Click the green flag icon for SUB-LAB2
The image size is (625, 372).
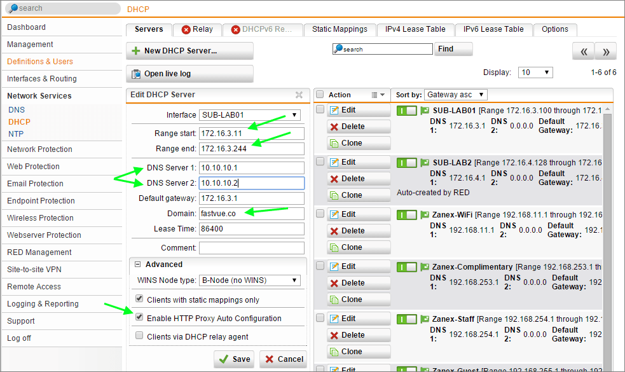click(x=425, y=163)
